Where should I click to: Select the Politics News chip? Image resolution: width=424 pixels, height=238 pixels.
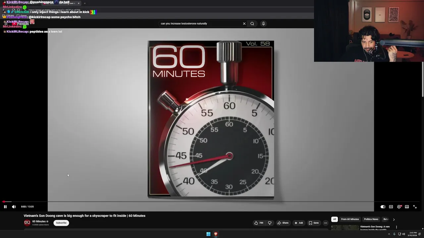pos(371,219)
